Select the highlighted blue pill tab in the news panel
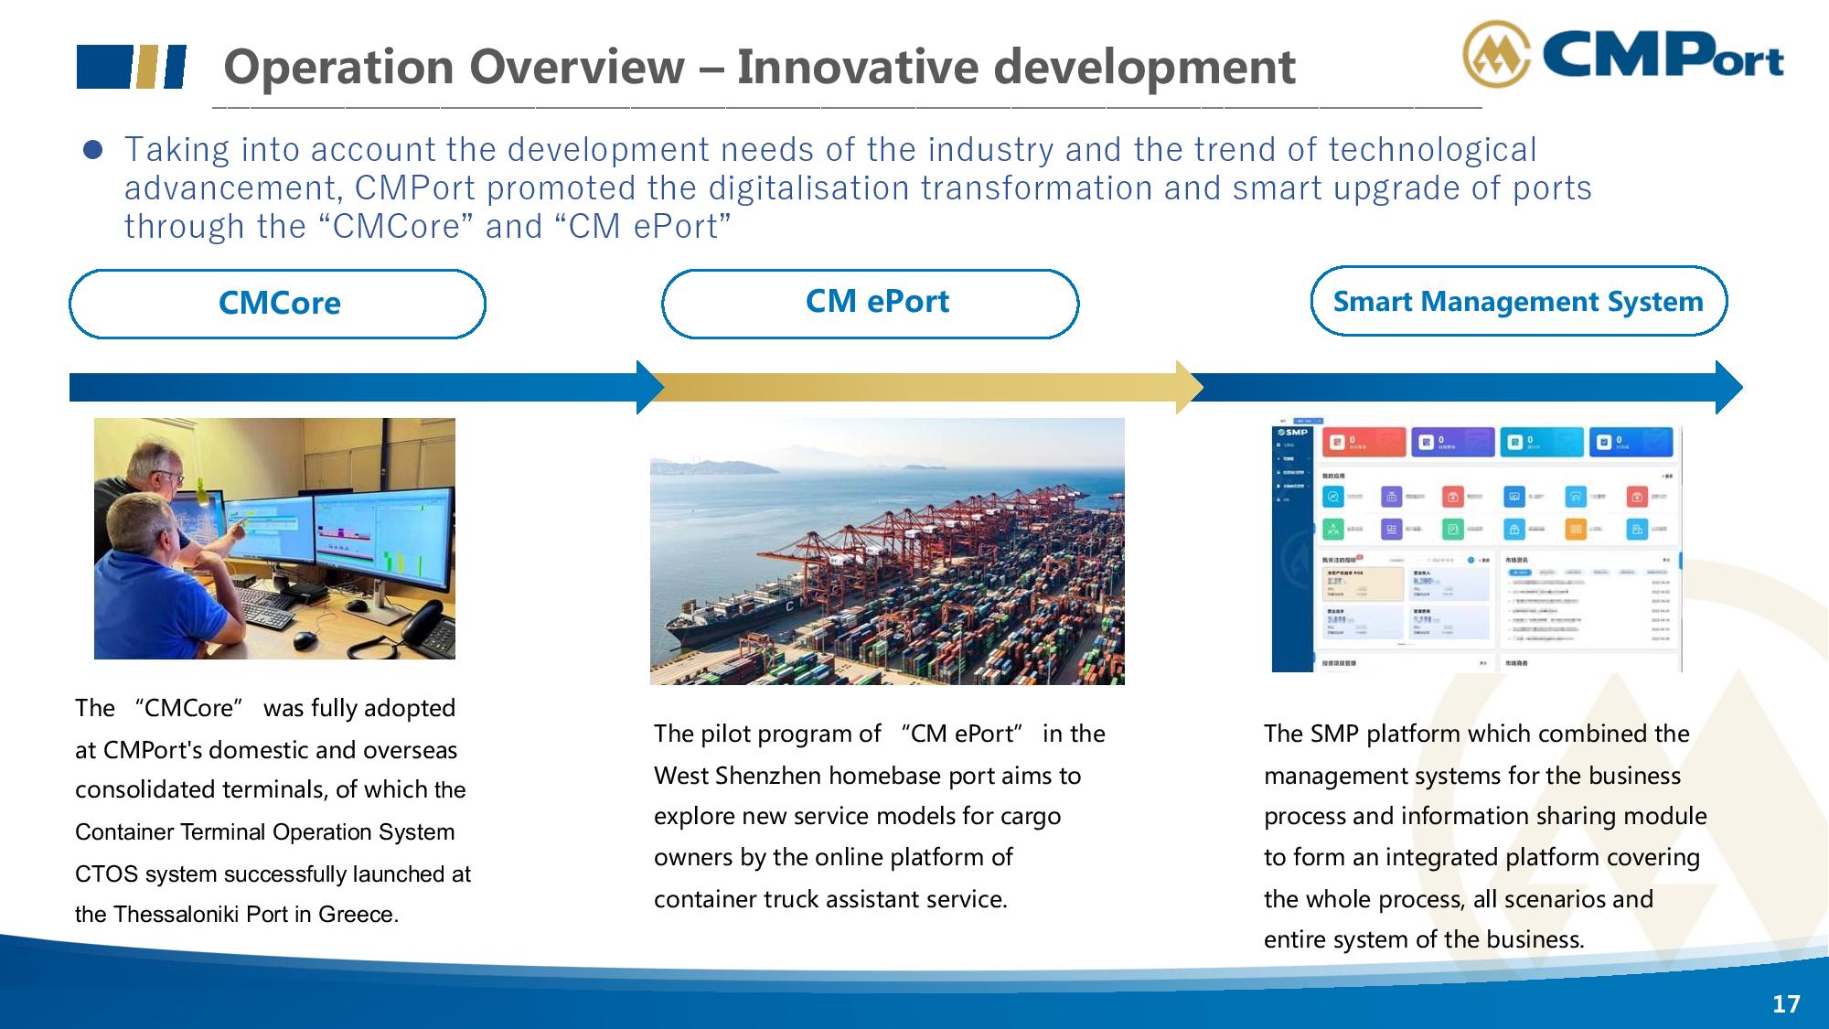This screenshot has width=1829, height=1029. (1520, 573)
